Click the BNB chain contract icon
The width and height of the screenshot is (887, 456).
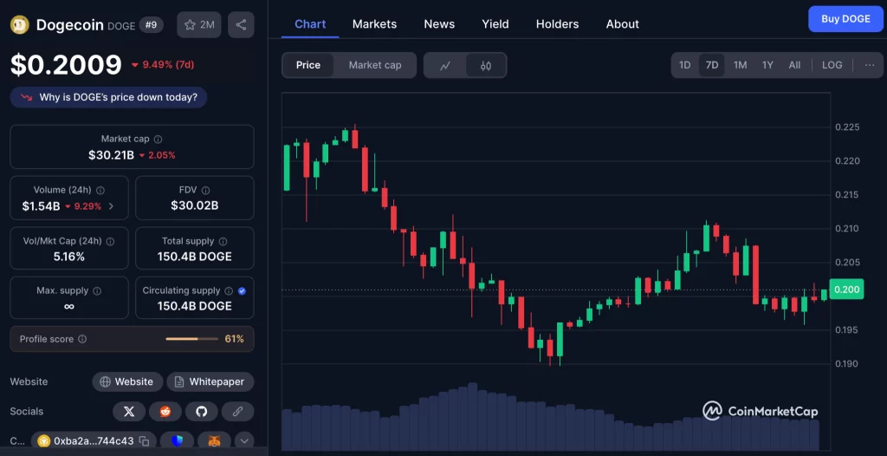(x=43, y=440)
